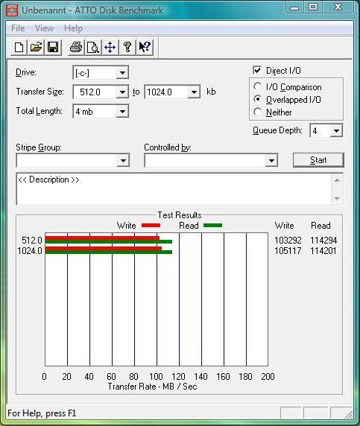Click the Test Results heading
This screenshot has width=360, height=426.
(180, 215)
